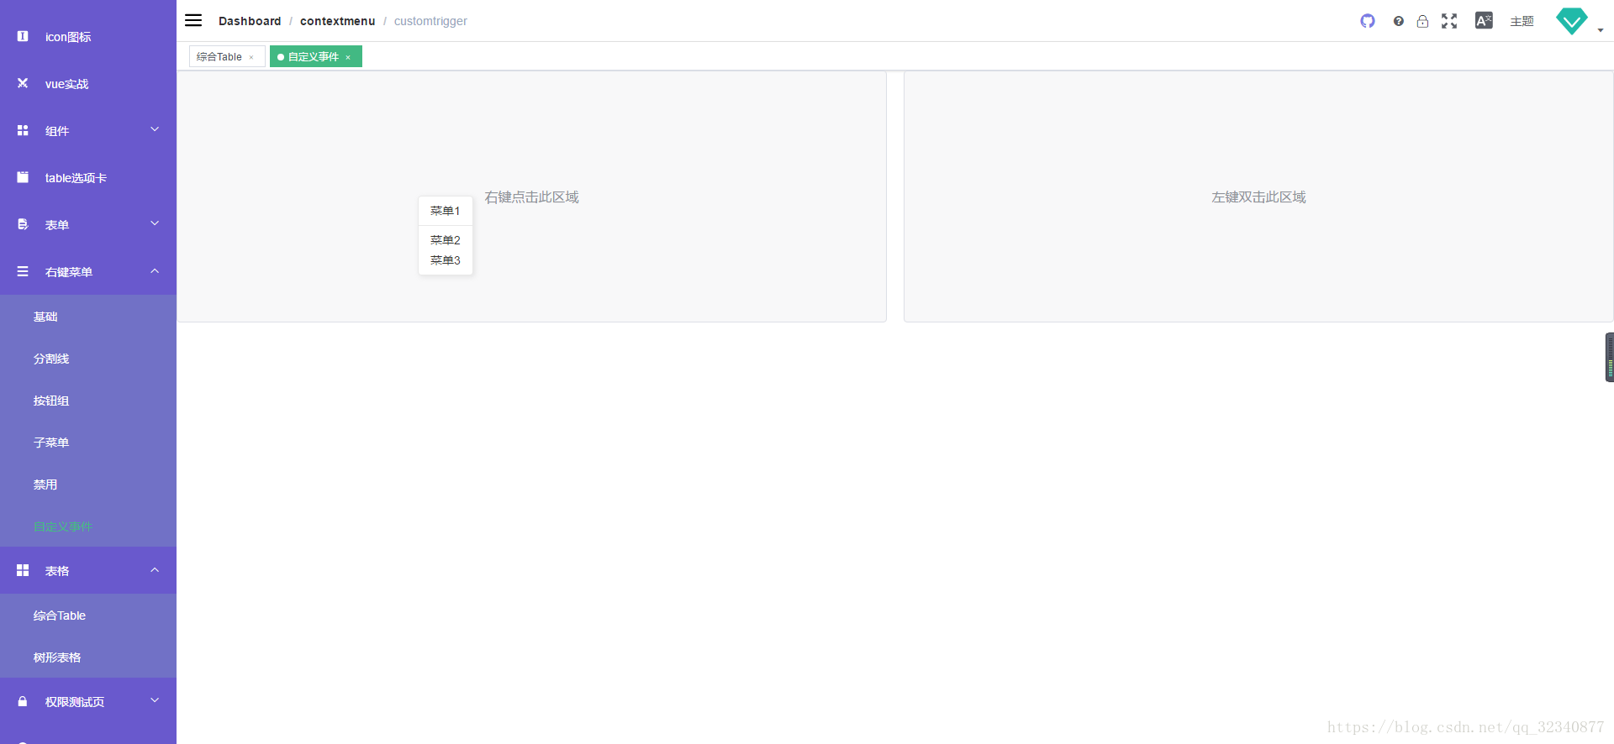1614x744 pixels.
Task: Click the 左键双击此区域 label
Action: click(x=1258, y=196)
